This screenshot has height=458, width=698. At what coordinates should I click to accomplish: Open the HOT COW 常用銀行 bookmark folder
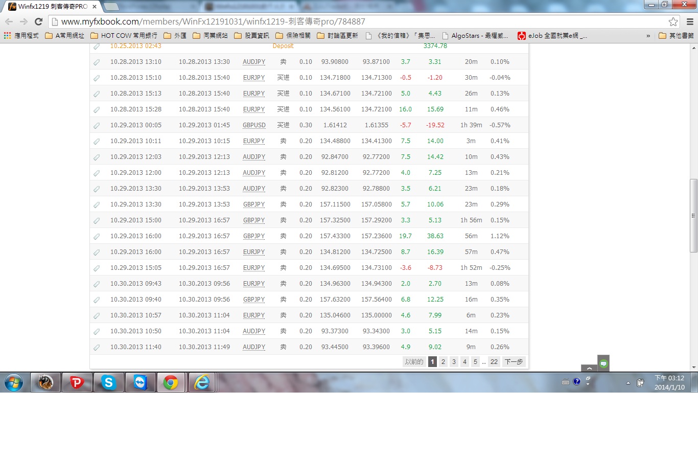click(124, 36)
